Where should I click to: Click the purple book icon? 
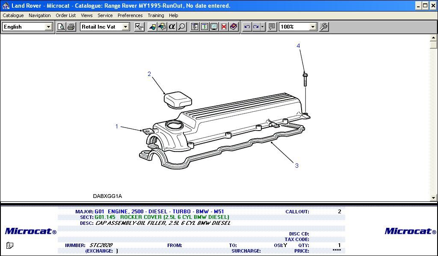[x=234, y=27]
